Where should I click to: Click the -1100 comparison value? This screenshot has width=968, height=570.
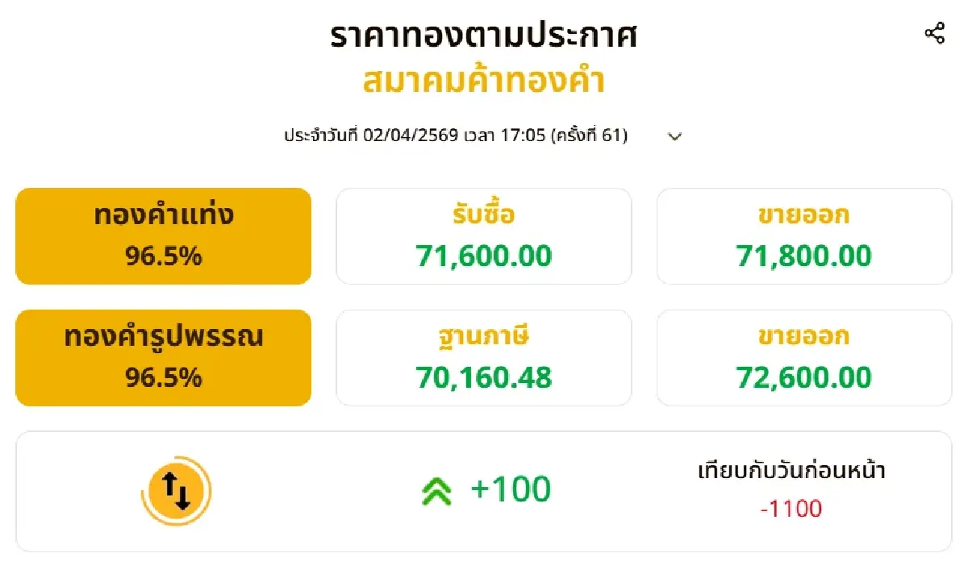pos(793,510)
